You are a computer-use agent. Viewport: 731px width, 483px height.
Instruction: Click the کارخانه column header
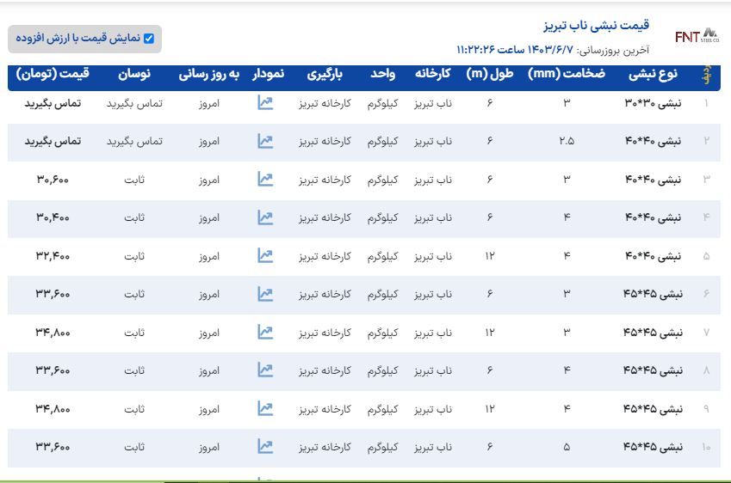[x=434, y=75]
